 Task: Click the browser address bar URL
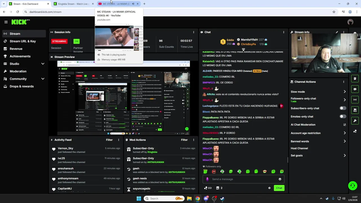pos(45,12)
